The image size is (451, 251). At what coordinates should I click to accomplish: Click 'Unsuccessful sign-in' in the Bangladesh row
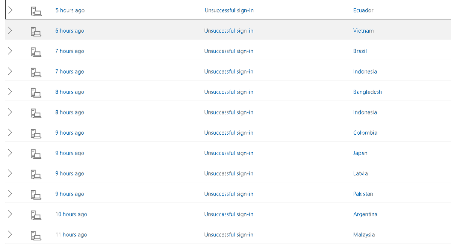229,92
